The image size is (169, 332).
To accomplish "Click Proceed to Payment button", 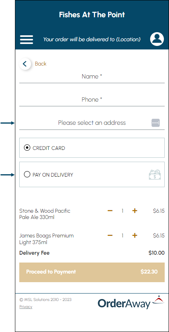I will pyautogui.click(x=92, y=272).
